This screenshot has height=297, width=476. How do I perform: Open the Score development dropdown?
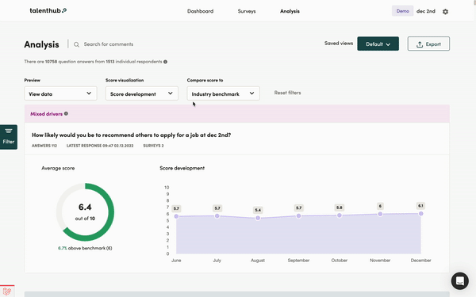pyautogui.click(x=142, y=93)
